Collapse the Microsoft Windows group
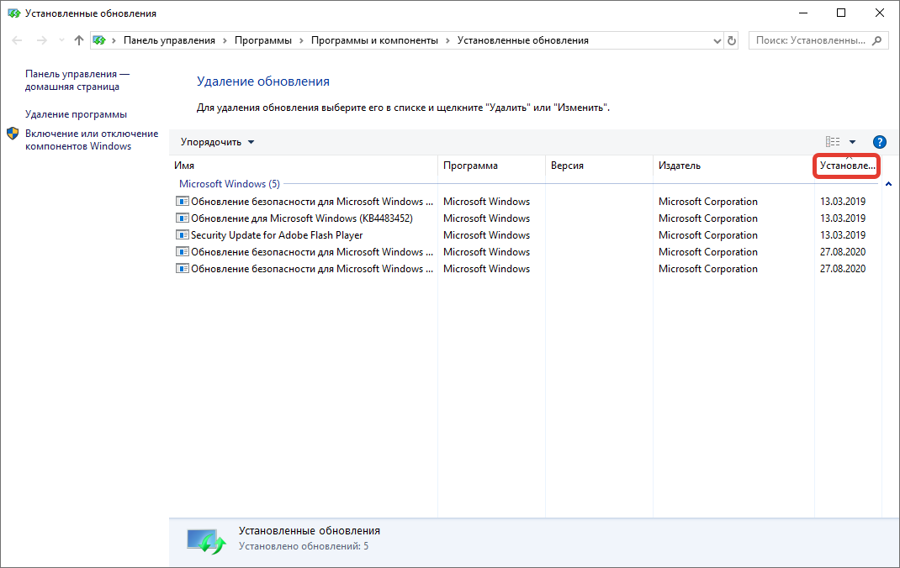This screenshot has width=900, height=568. pos(888,184)
